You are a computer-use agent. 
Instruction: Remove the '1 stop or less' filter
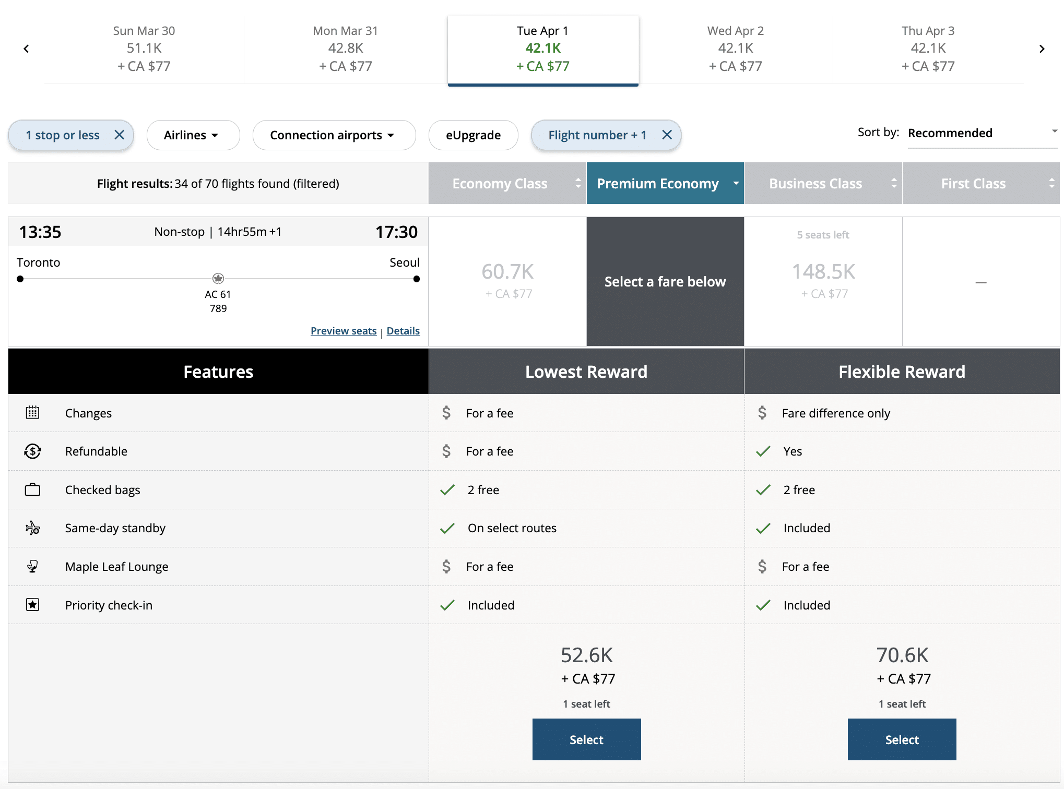click(x=120, y=135)
